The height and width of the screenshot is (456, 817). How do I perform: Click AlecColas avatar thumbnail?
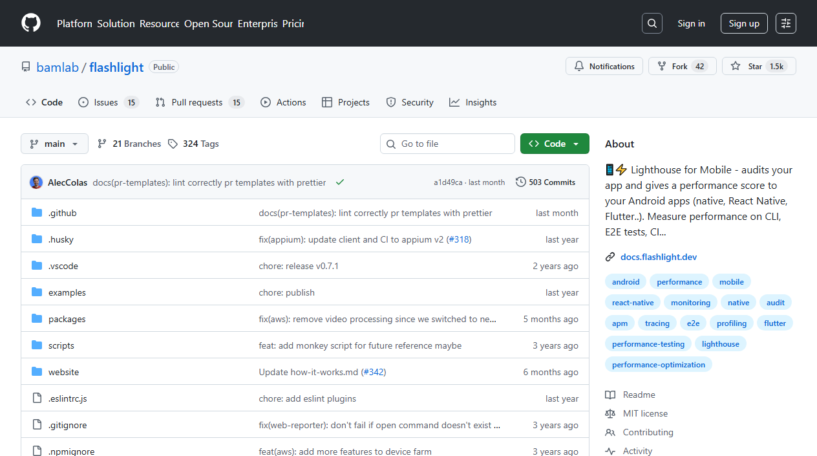(36, 182)
